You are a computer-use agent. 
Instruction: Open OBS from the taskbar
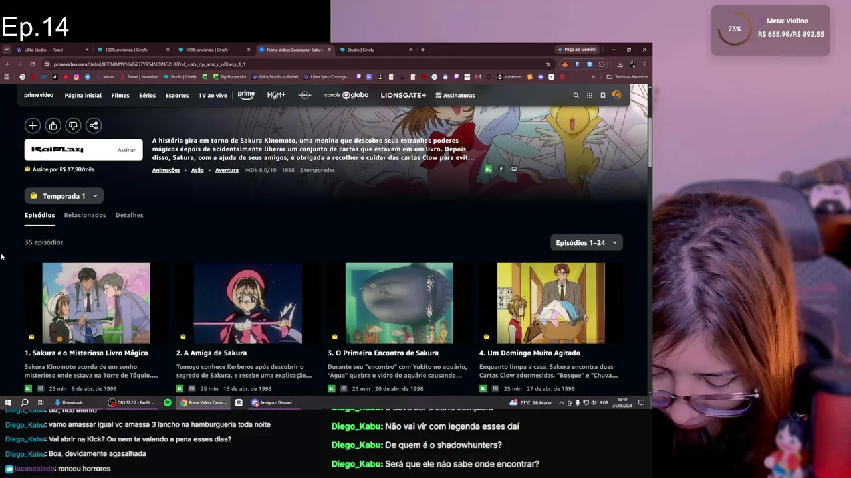(x=132, y=402)
